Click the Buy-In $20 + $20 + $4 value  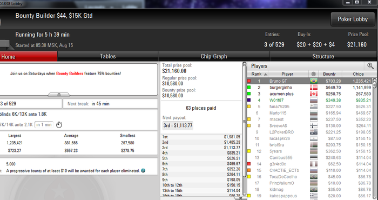(315, 45)
